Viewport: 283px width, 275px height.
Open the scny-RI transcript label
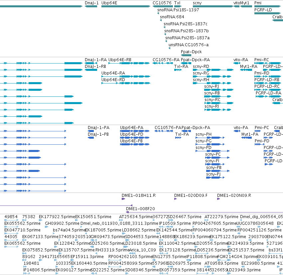(212, 106)
